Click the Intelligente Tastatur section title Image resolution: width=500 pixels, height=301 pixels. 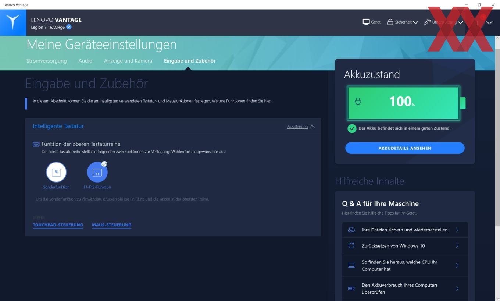[x=58, y=126]
